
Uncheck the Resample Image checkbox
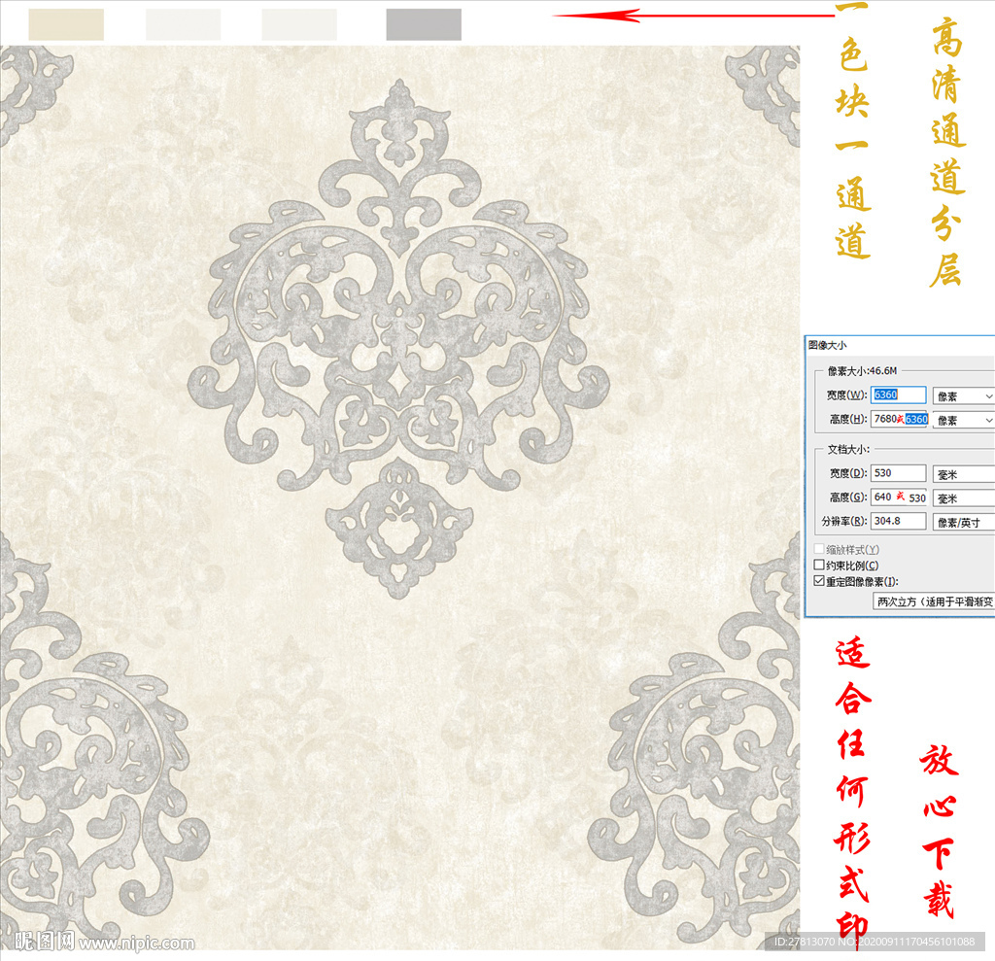819,581
